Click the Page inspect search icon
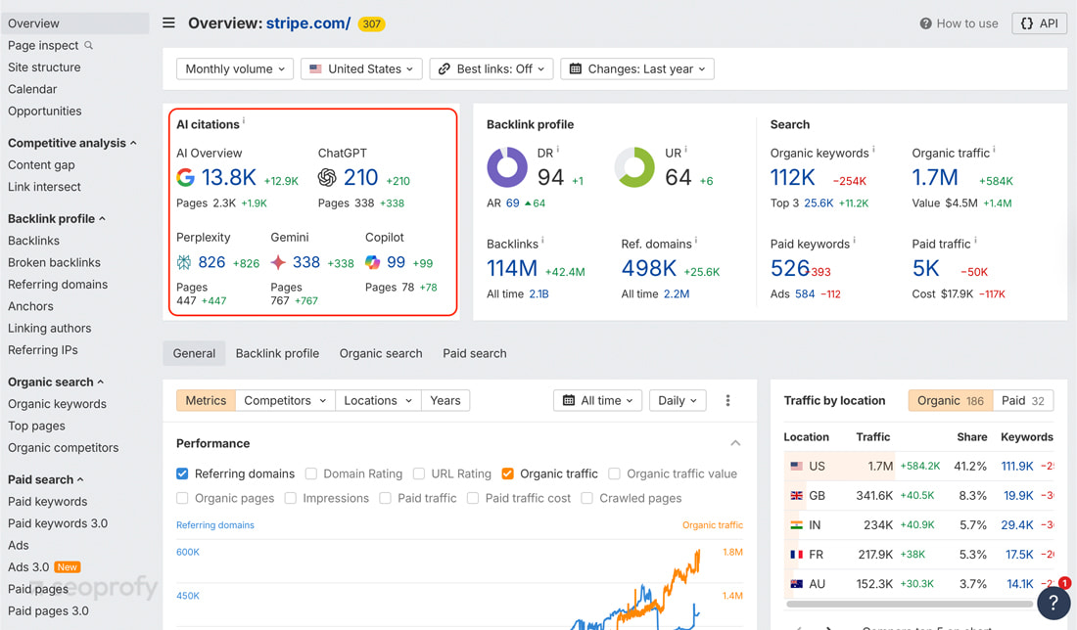 click(x=89, y=45)
